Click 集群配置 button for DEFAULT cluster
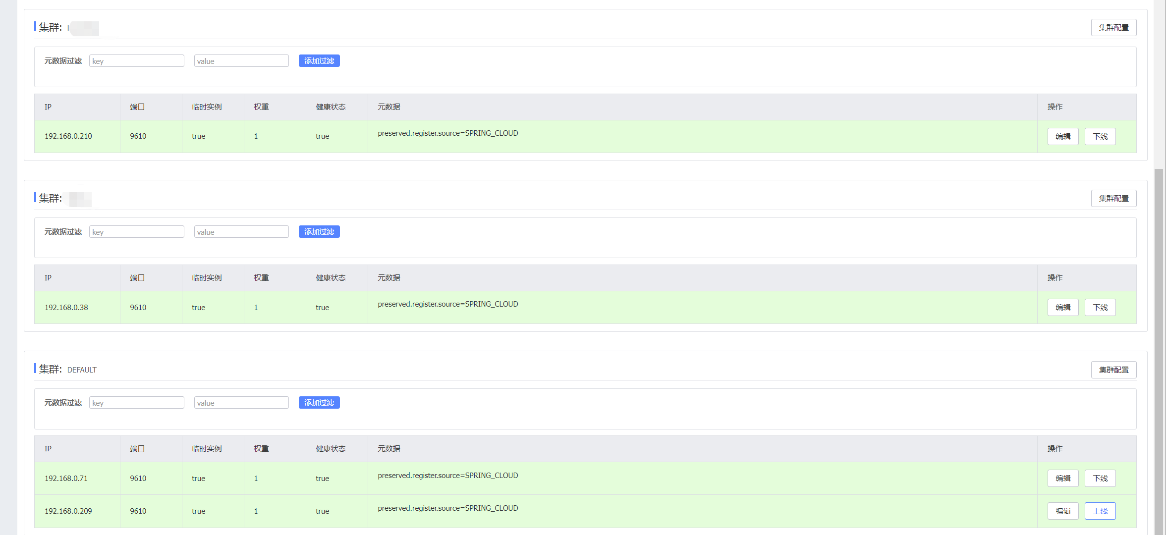This screenshot has width=1166, height=535. point(1113,370)
